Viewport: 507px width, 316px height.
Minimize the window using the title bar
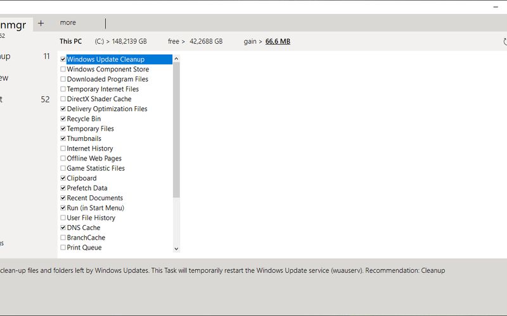pos(496,6)
